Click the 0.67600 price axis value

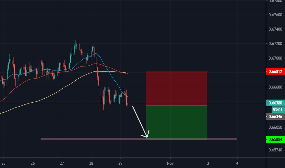[x=275, y=15]
